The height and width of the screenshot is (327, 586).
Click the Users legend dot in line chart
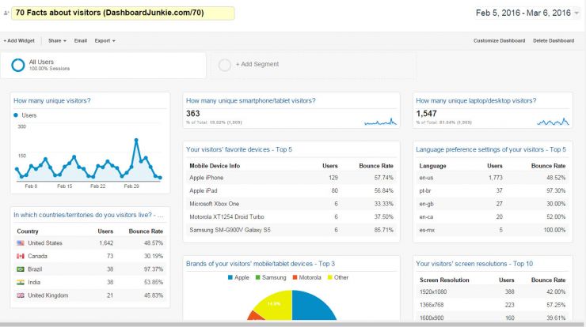16,115
